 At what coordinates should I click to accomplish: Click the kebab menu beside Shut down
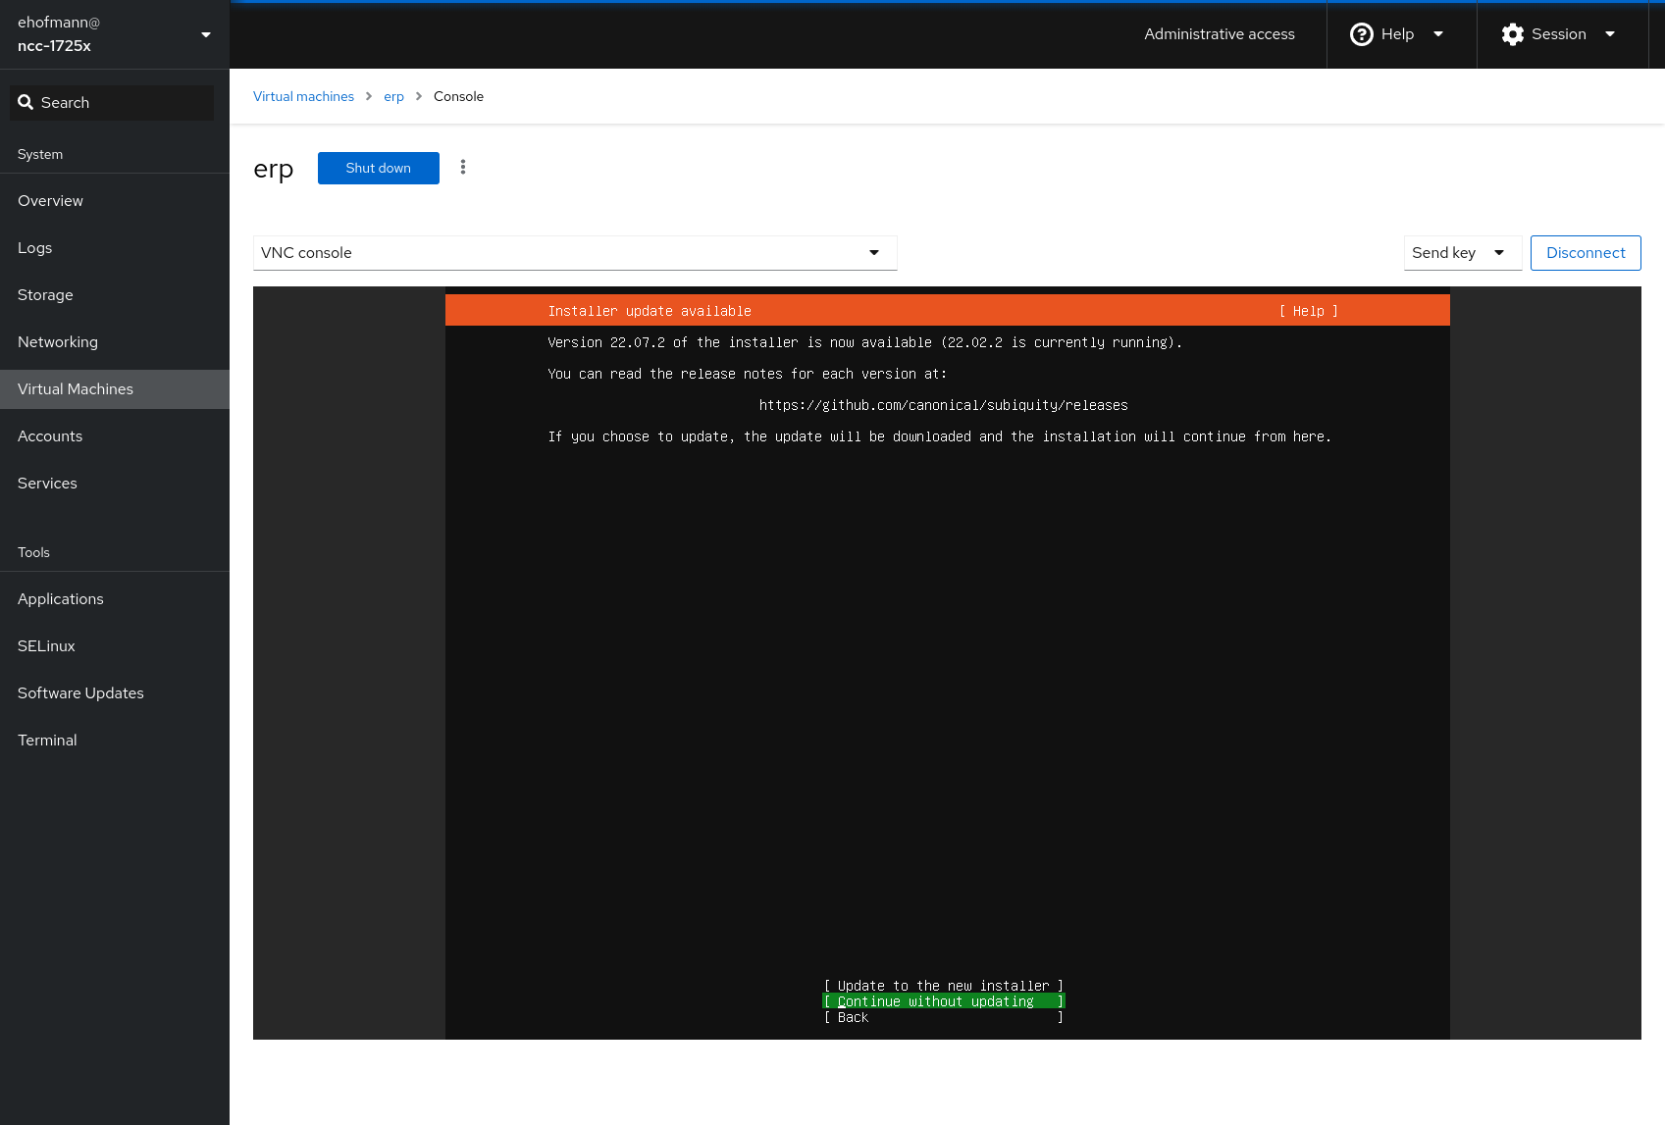[x=463, y=168]
